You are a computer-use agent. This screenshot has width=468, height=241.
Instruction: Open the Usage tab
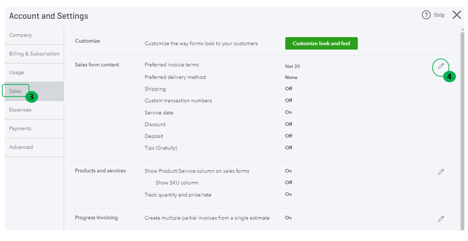click(x=16, y=73)
